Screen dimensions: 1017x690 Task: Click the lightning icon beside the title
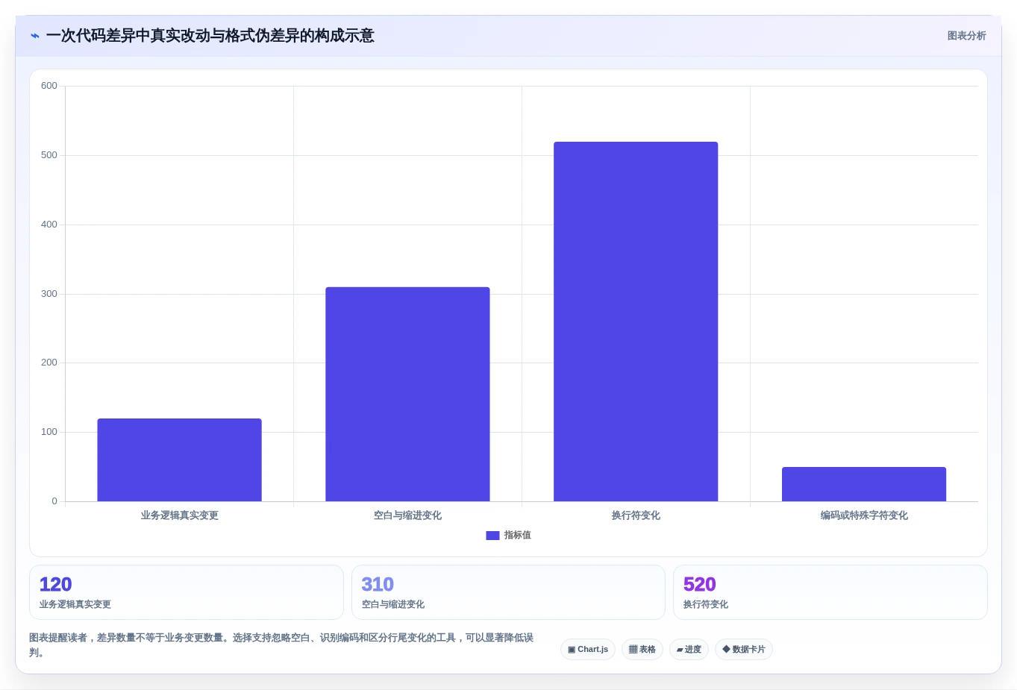click(x=35, y=36)
